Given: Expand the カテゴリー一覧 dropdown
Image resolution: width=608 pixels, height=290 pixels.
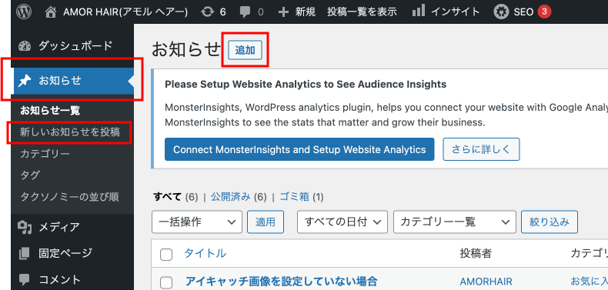Looking at the screenshot, I should (454, 222).
